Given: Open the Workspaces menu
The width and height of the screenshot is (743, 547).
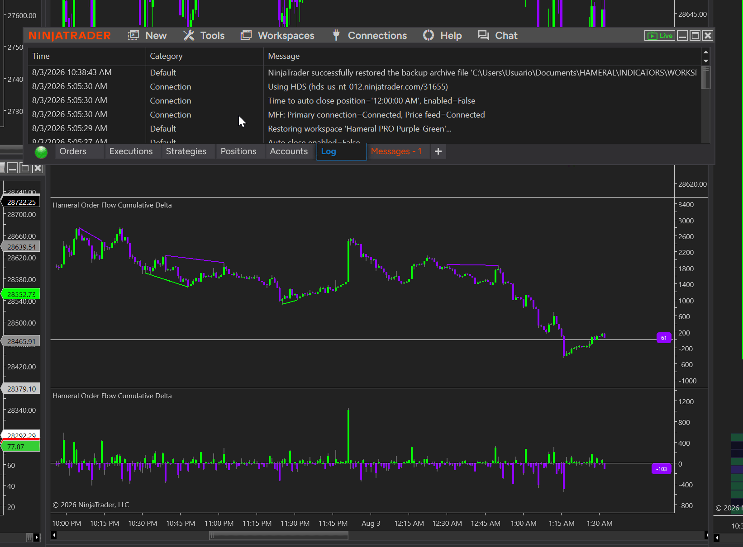Looking at the screenshot, I should coord(277,36).
